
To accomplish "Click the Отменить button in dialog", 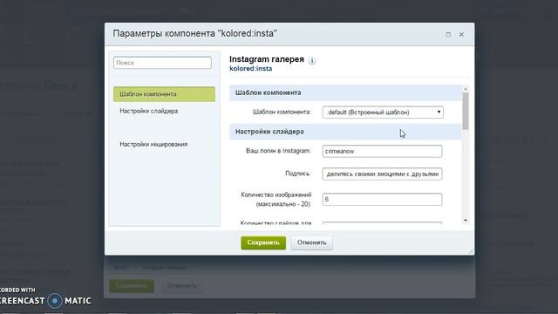I will coord(312,242).
